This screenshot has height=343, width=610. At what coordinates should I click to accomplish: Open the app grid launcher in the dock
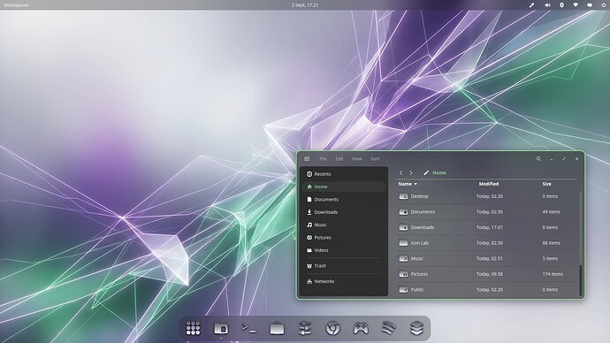tap(193, 328)
